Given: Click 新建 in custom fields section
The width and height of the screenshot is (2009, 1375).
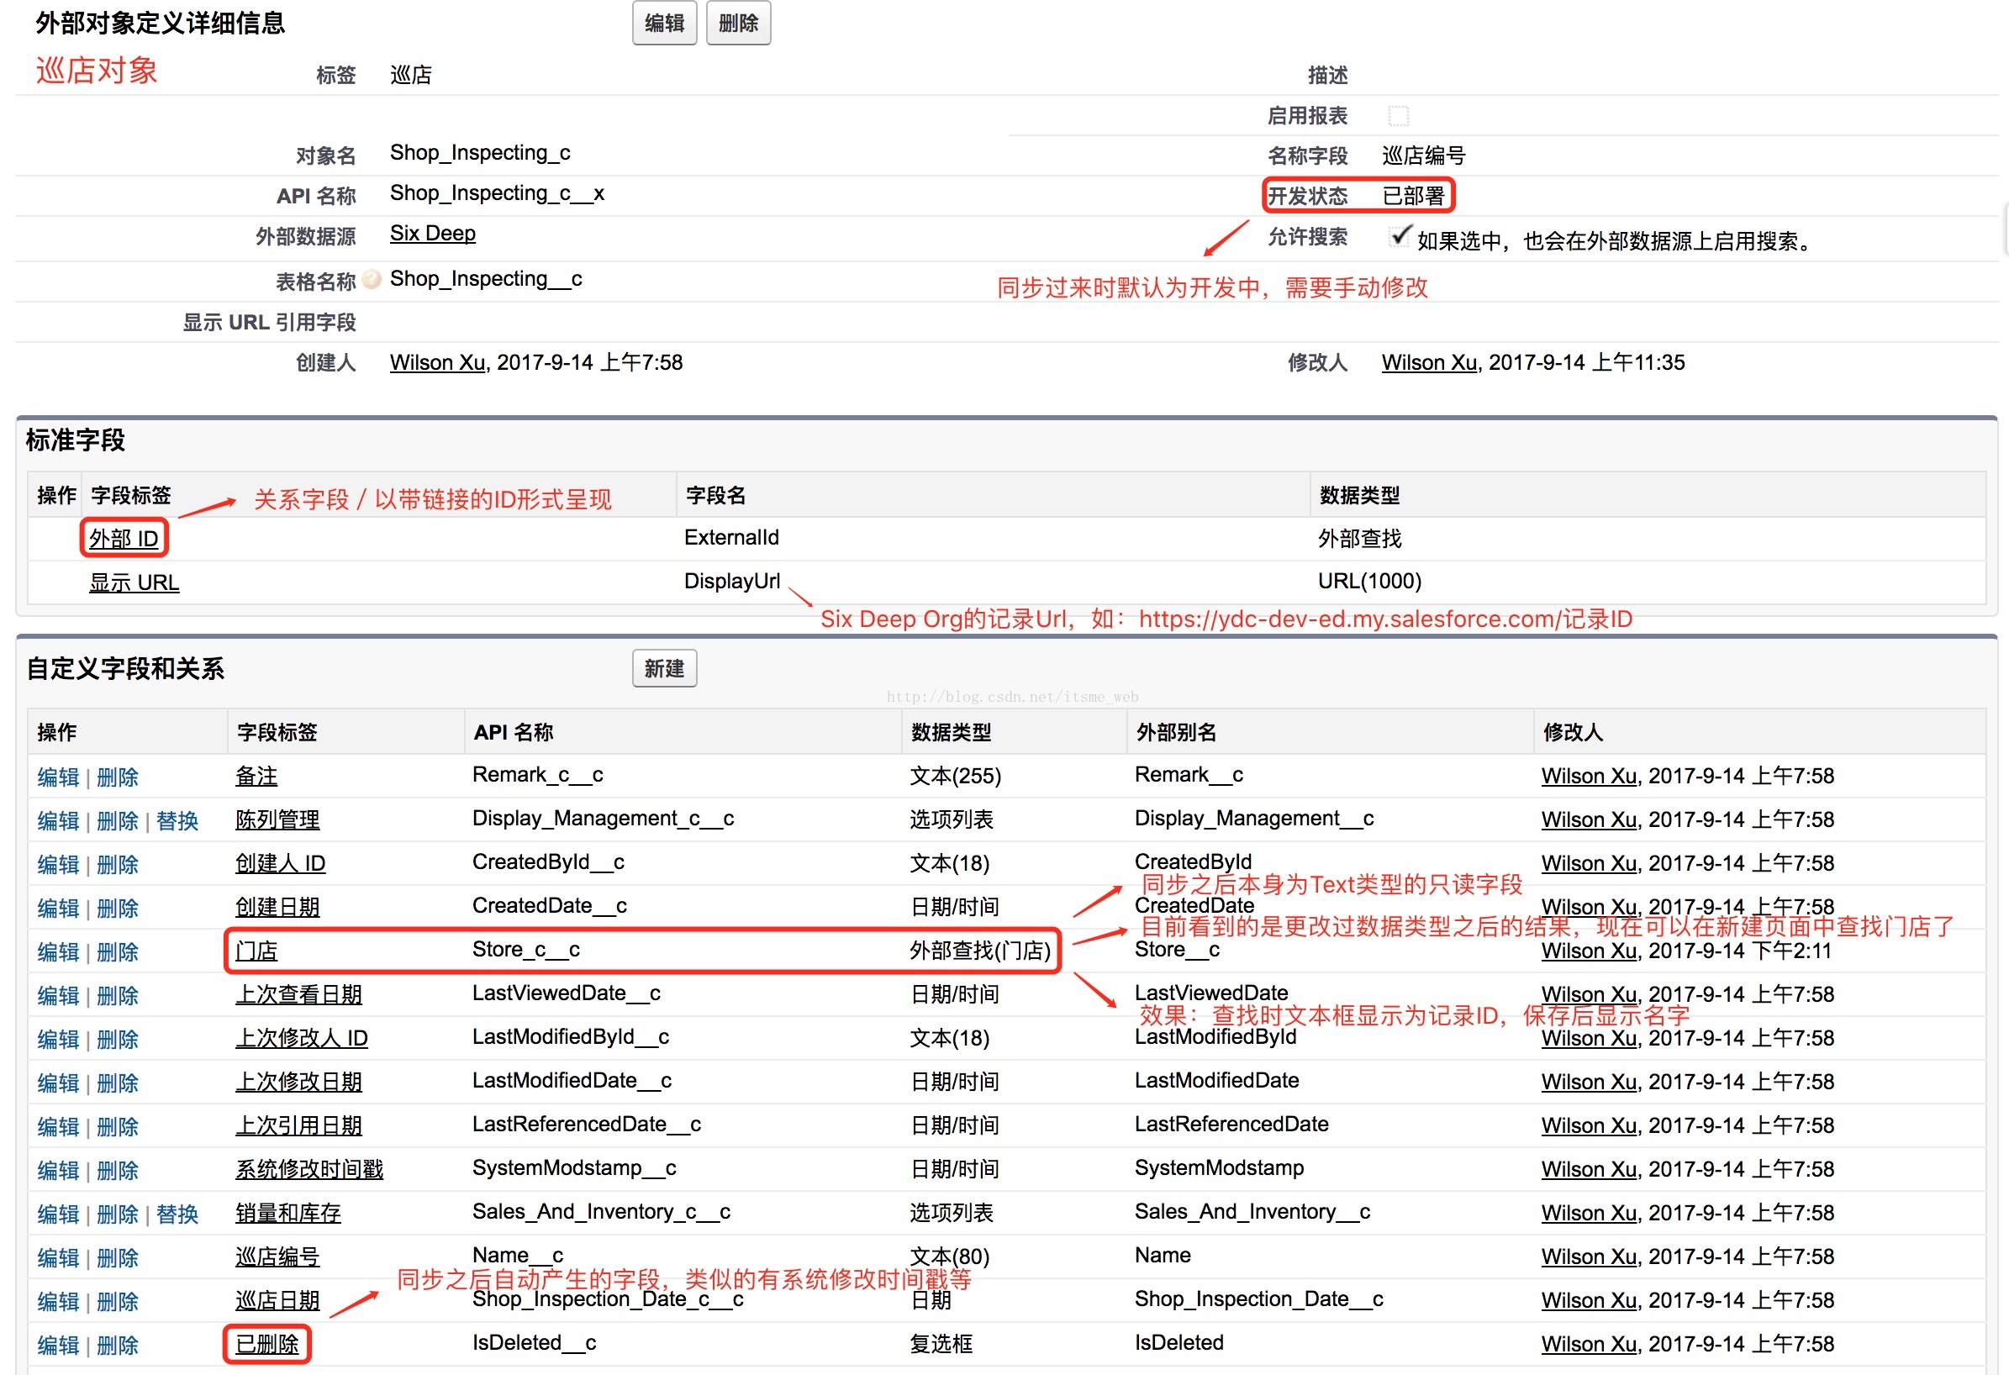Looking at the screenshot, I should (664, 669).
